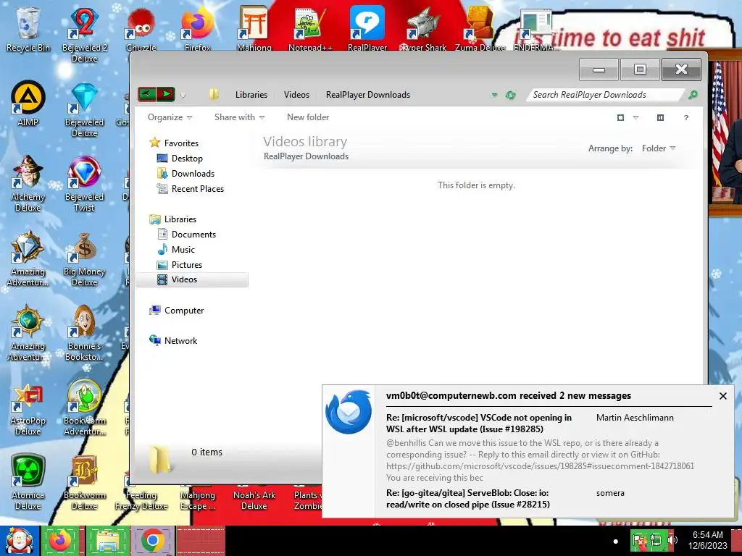Switch to Chrome on the taskbar
Image resolution: width=742 pixels, height=556 pixels.
pos(152,541)
